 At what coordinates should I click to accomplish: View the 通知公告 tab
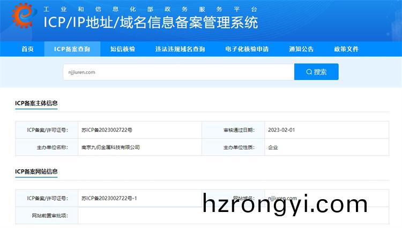click(x=301, y=49)
